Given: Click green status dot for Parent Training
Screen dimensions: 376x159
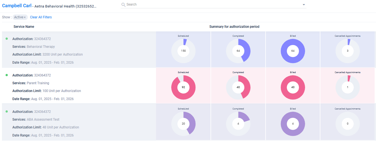Looking at the screenshot, I should tap(7, 75).
